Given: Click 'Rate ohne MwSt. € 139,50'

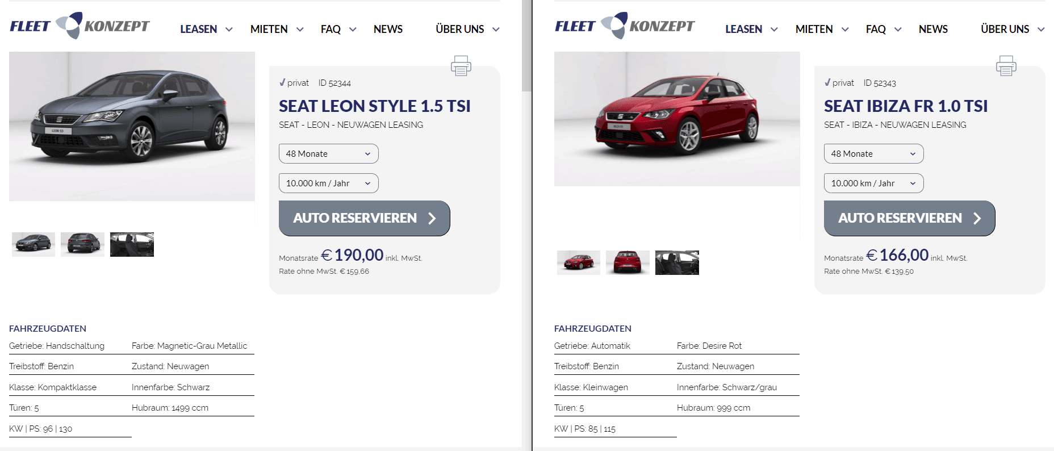Looking at the screenshot, I should (x=869, y=272).
